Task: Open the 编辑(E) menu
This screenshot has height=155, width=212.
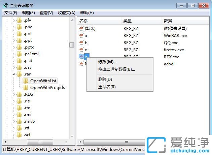Action: (x=28, y=13)
